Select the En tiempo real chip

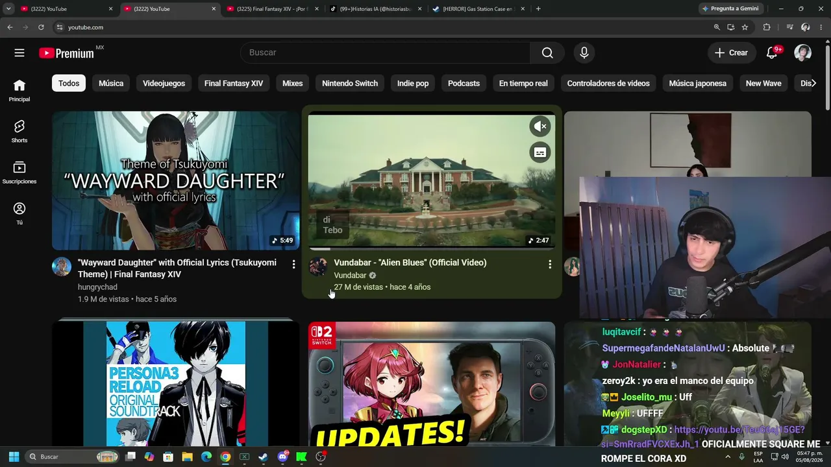pos(523,83)
